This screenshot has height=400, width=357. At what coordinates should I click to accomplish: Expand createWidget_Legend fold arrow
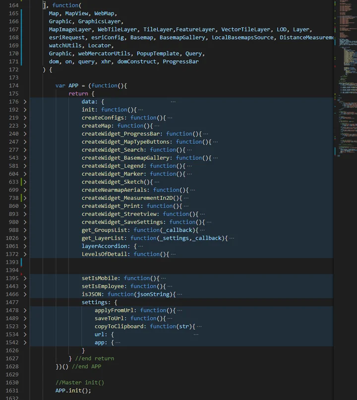25,166
